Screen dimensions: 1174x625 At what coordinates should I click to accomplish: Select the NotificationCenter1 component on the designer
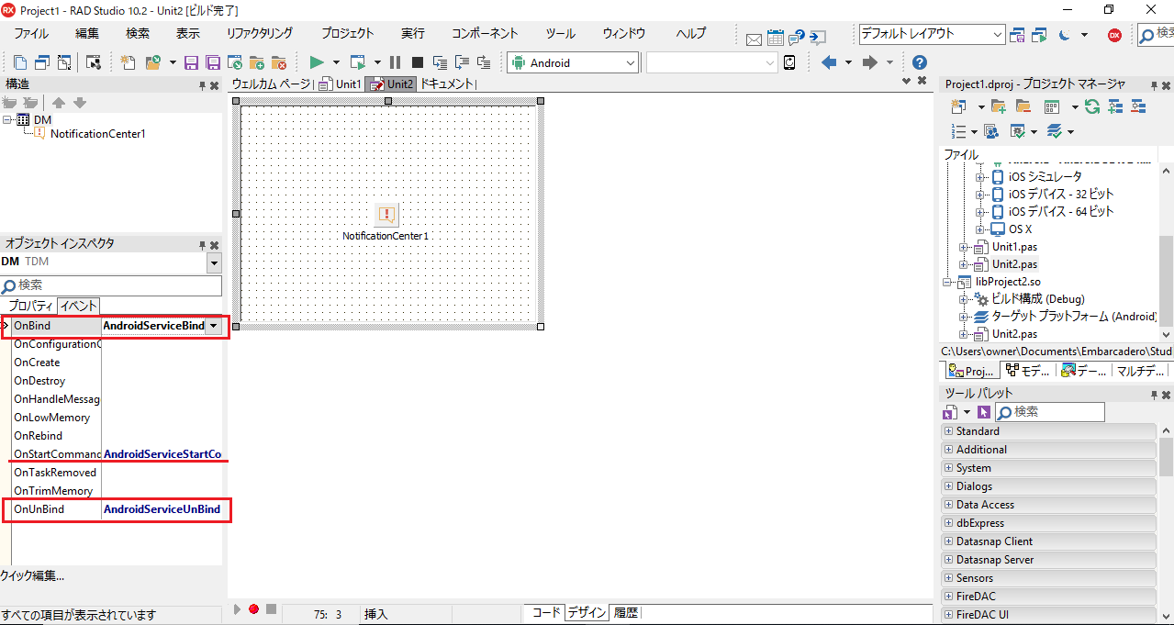pyautogui.click(x=386, y=215)
